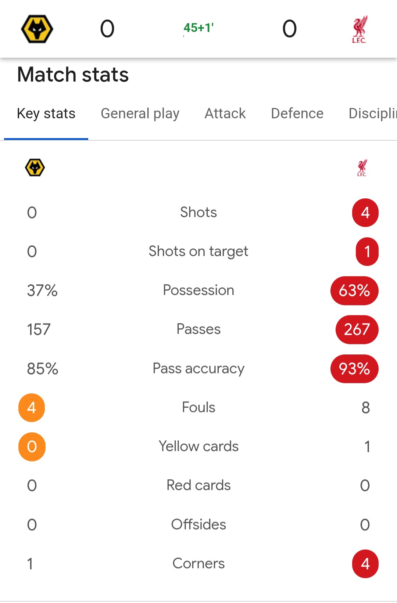Select the Key stats tab
Screen dimensions: 397x603
[46, 113]
